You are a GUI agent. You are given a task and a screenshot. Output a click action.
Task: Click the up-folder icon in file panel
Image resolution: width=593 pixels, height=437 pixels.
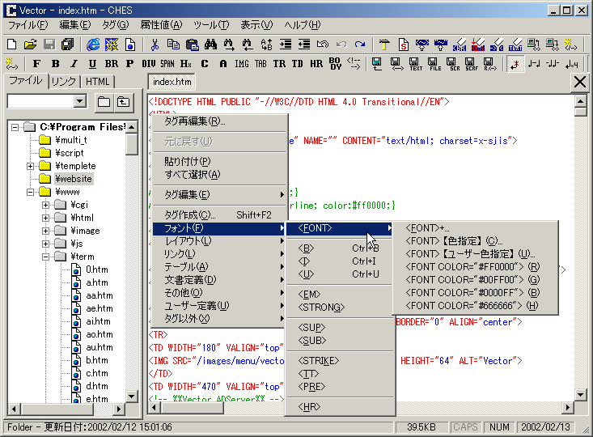pyautogui.click(x=123, y=102)
